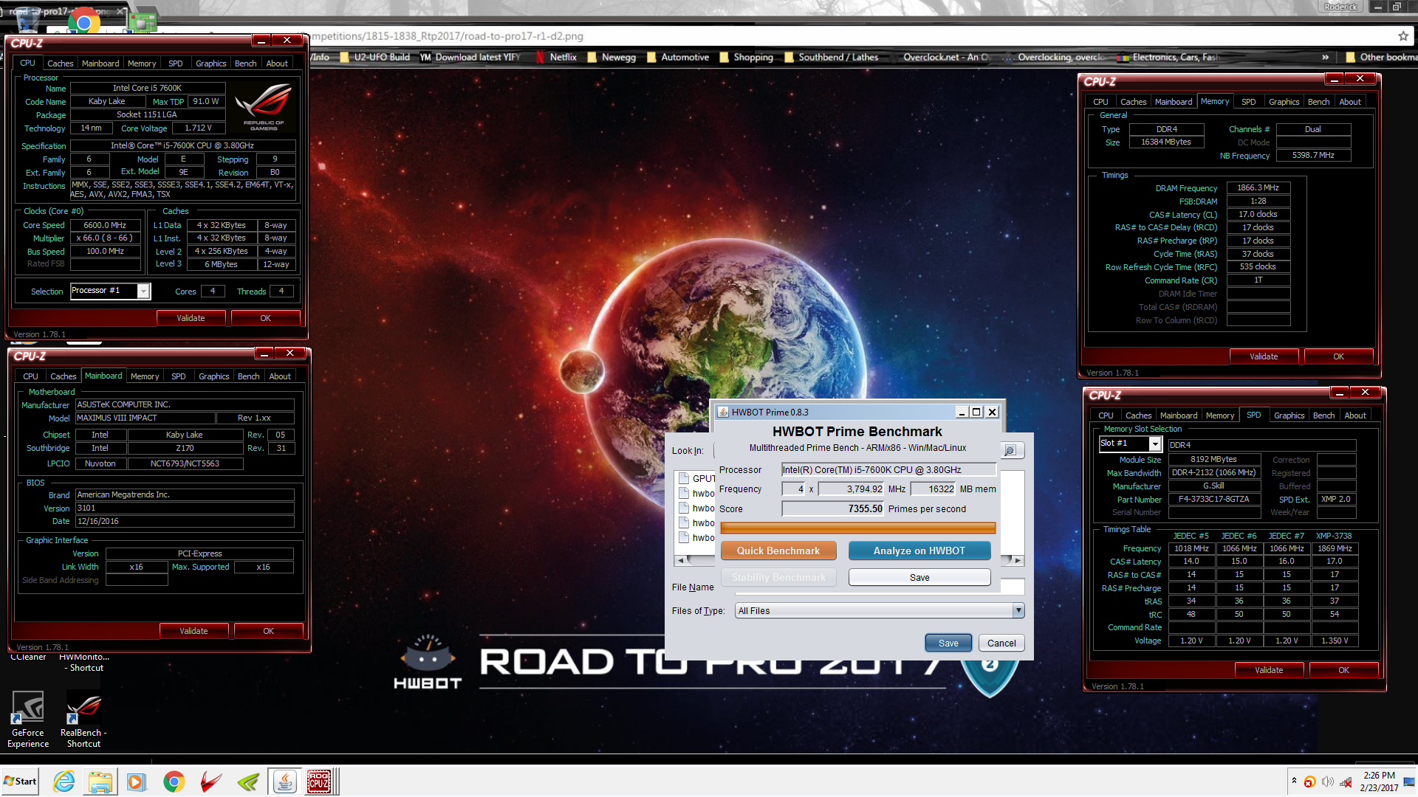Open the orange Avast tray icon

[x=1309, y=782]
